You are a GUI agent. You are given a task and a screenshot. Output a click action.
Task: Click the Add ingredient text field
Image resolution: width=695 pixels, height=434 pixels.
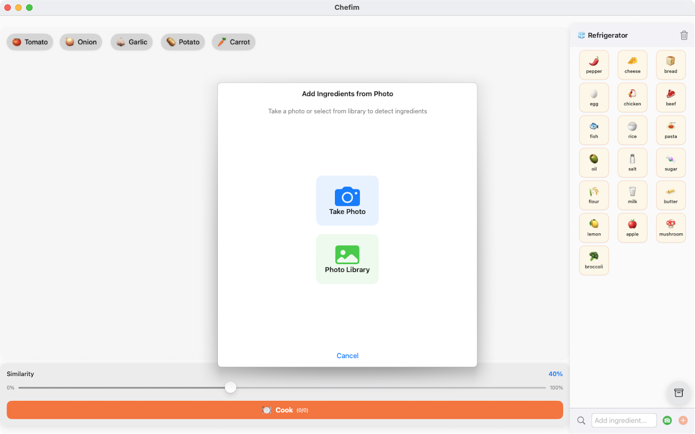pyautogui.click(x=623, y=420)
